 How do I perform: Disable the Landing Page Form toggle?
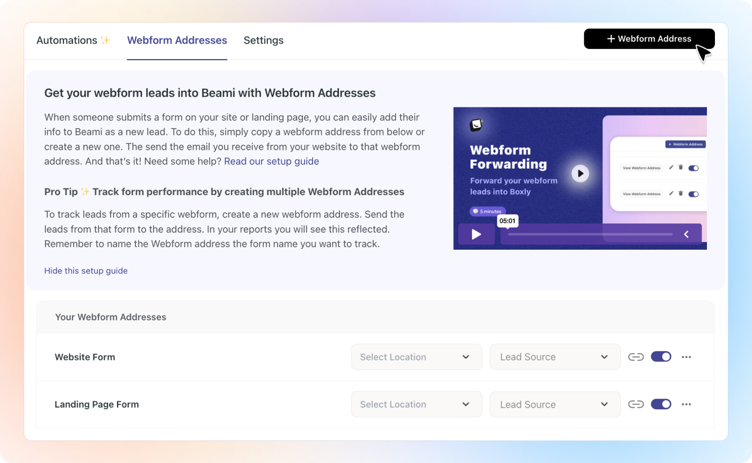[661, 404]
